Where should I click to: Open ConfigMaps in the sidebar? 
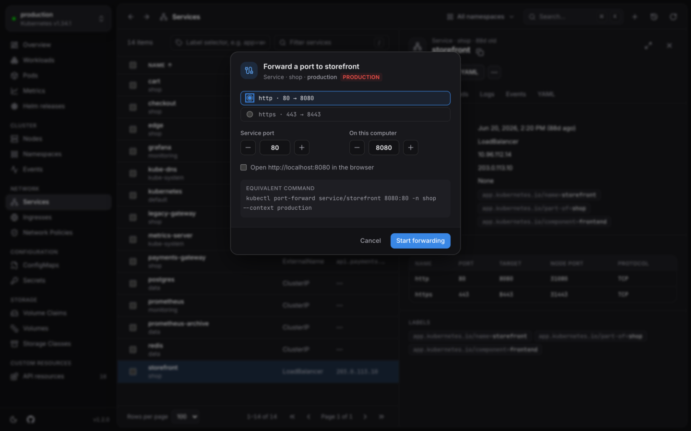(59, 265)
